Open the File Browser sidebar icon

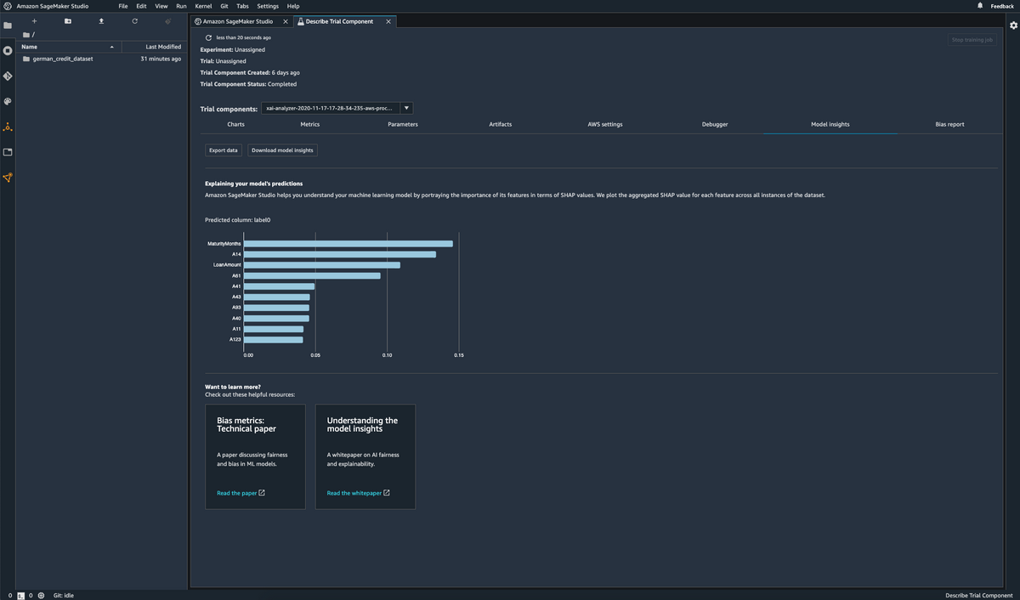pos(8,25)
